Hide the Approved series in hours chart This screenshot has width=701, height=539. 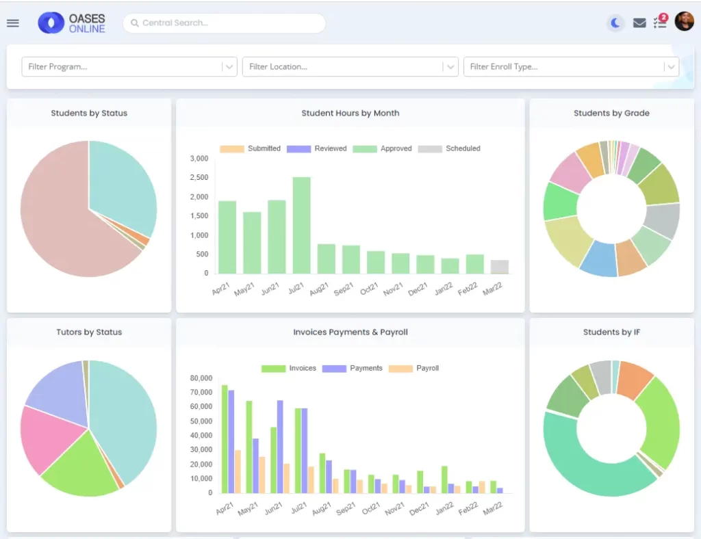(383, 148)
